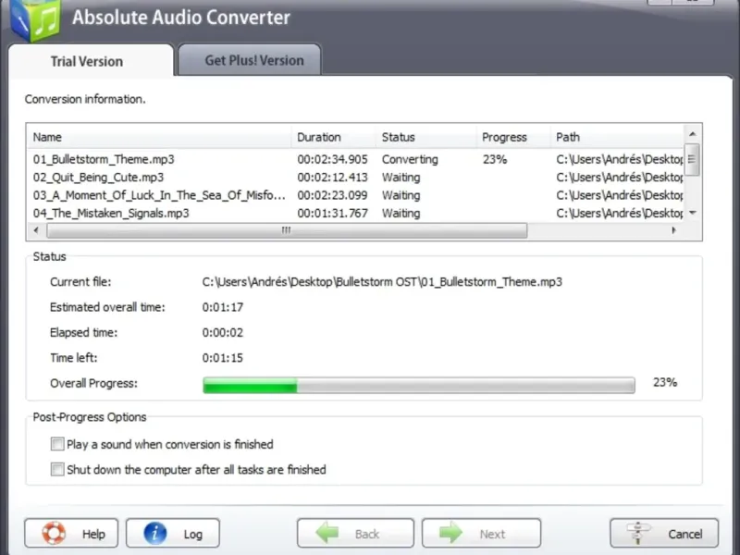Click the duration 00:02:12.413

pos(332,178)
